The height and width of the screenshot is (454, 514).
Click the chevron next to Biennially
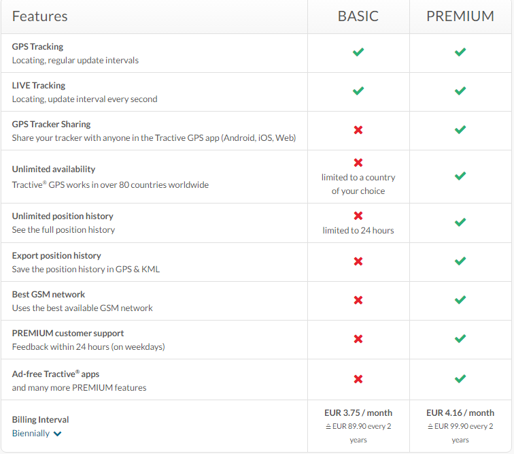(57, 434)
